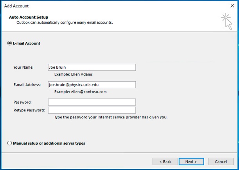Click the ellen@contoso.com example text
239x170 pixels.
(x=89, y=92)
